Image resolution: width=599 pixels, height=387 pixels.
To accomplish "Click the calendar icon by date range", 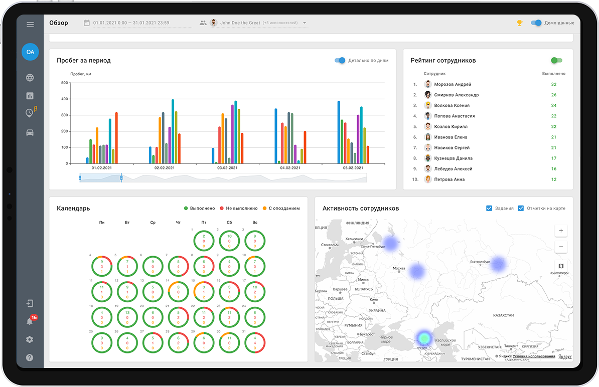I will pos(87,23).
